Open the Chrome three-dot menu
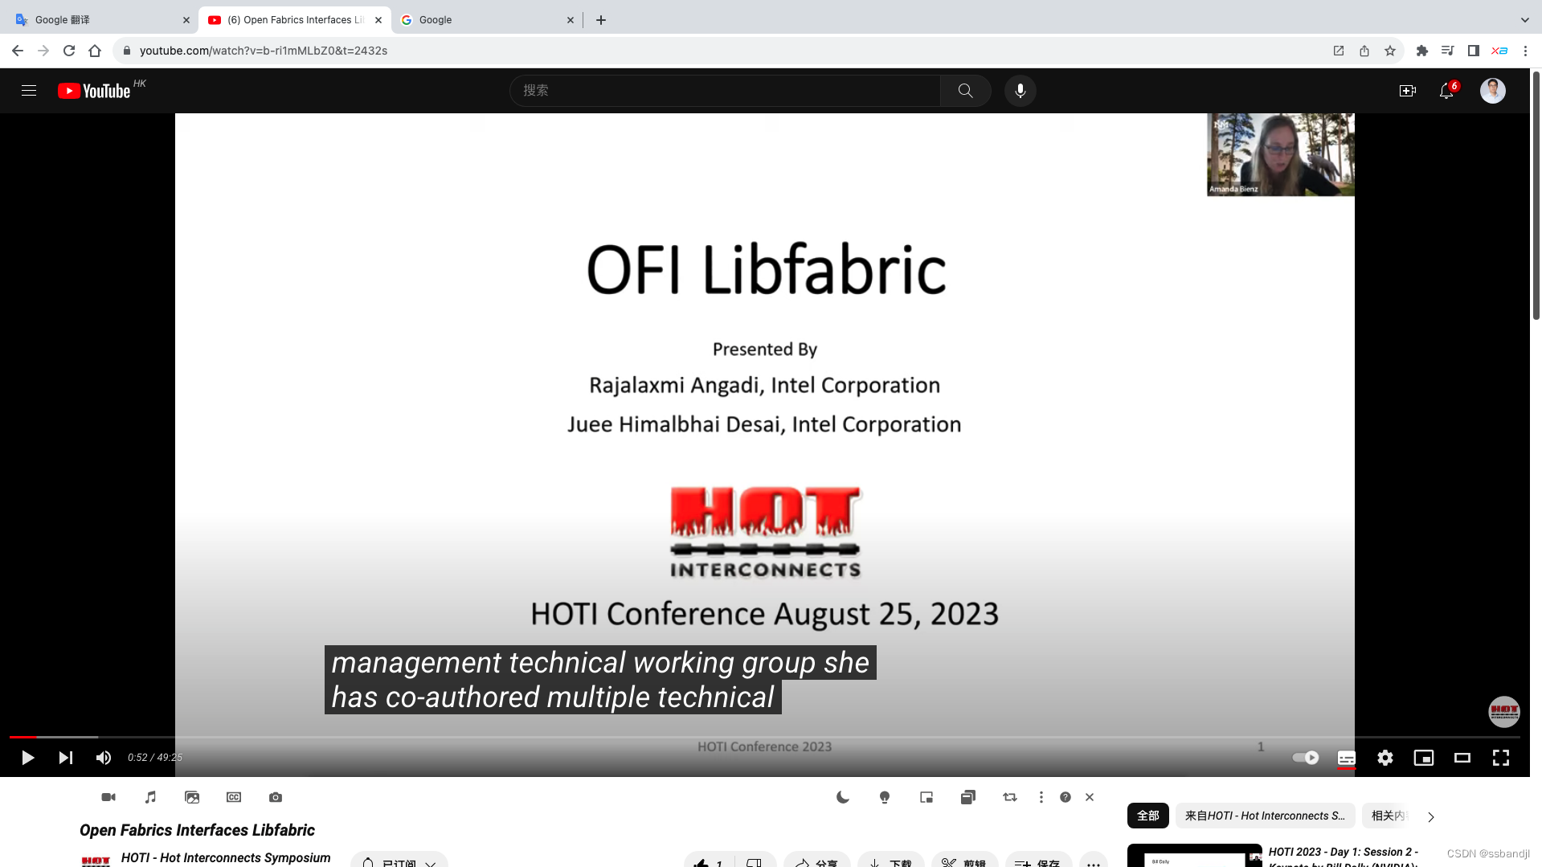1542x867 pixels. coord(1525,51)
